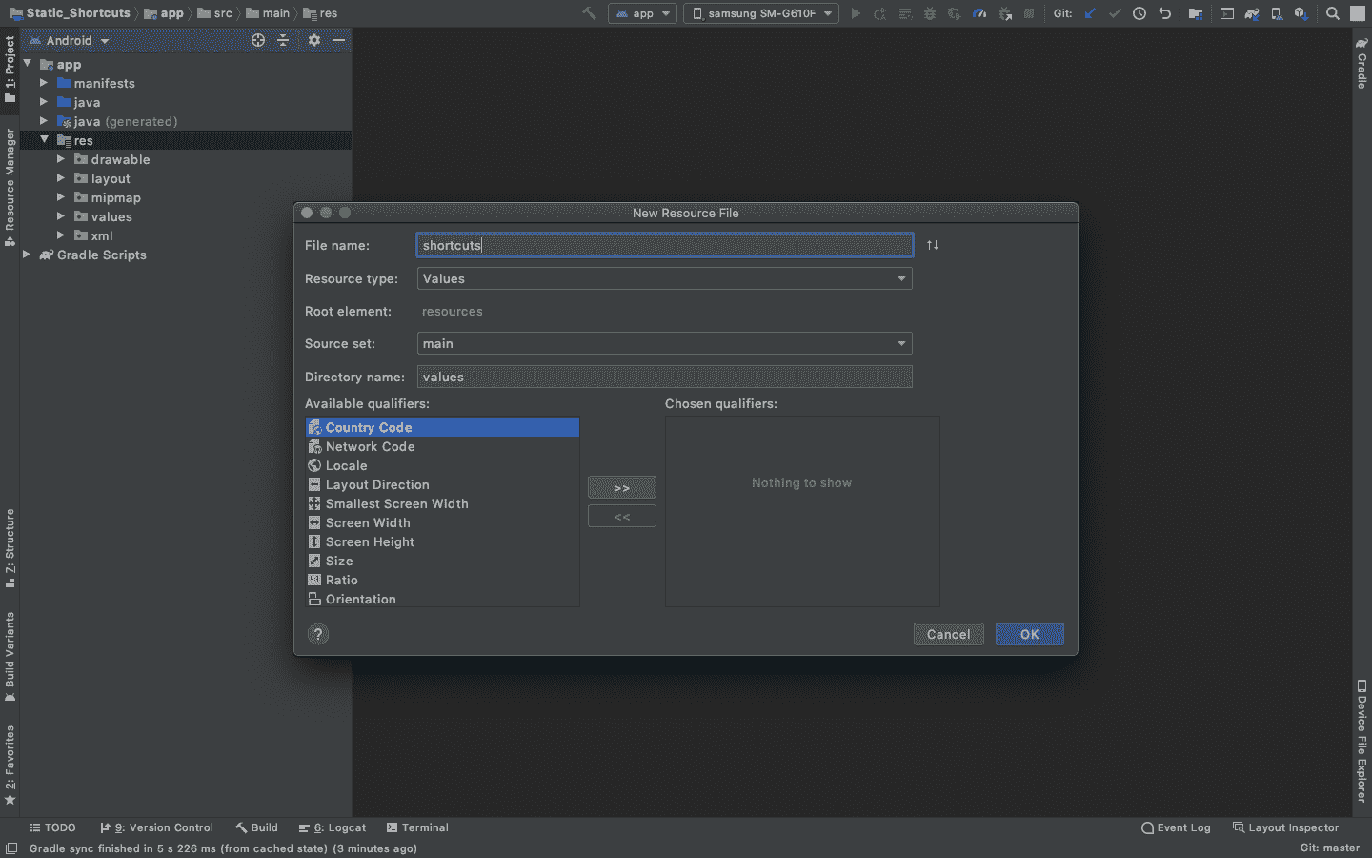This screenshot has height=858, width=1372.
Task: Click the locate-file crosshair icon in Project panel
Action: click(258, 40)
